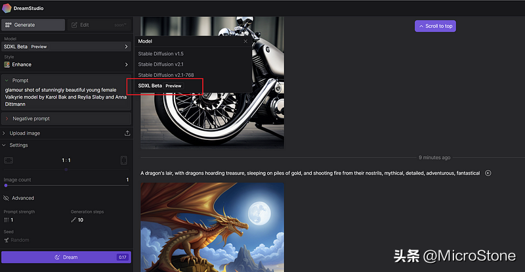Reuse the dragon's lair prompt arrow icon

click(488, 173)
